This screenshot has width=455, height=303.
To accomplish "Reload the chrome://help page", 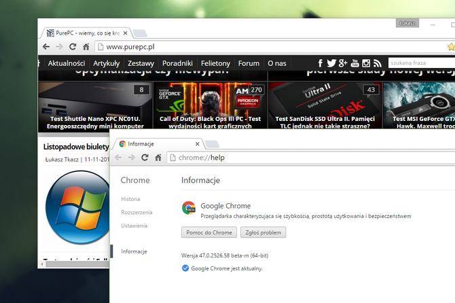I will pyautogui.click(x=145, y=158).
